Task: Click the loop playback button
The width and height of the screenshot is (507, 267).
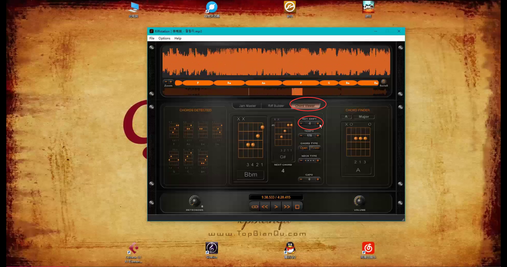Action: (255, 207)
